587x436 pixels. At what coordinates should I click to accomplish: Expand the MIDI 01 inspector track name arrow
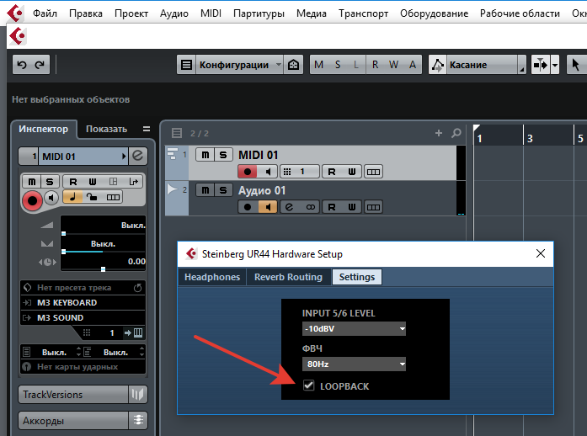click(124, 157)
